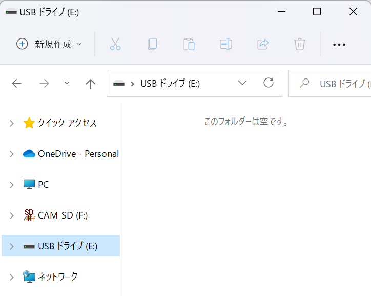Click the Share icon in toolbar
The image size is (371, 296).
[263, 44]
